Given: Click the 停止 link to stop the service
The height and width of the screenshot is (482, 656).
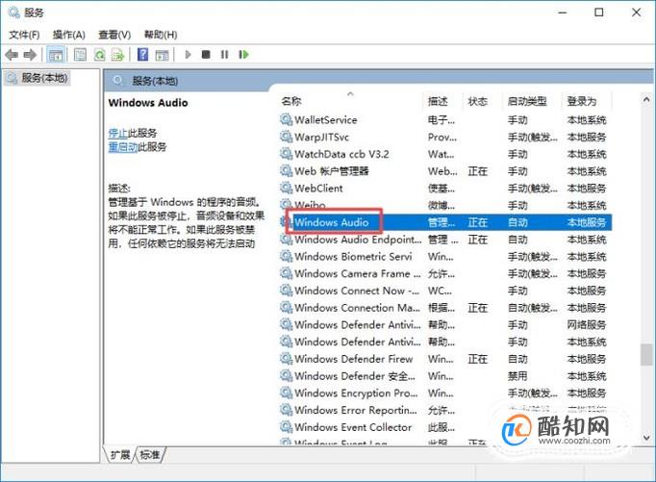Looking at the screenshot, I should click(118, 133).
